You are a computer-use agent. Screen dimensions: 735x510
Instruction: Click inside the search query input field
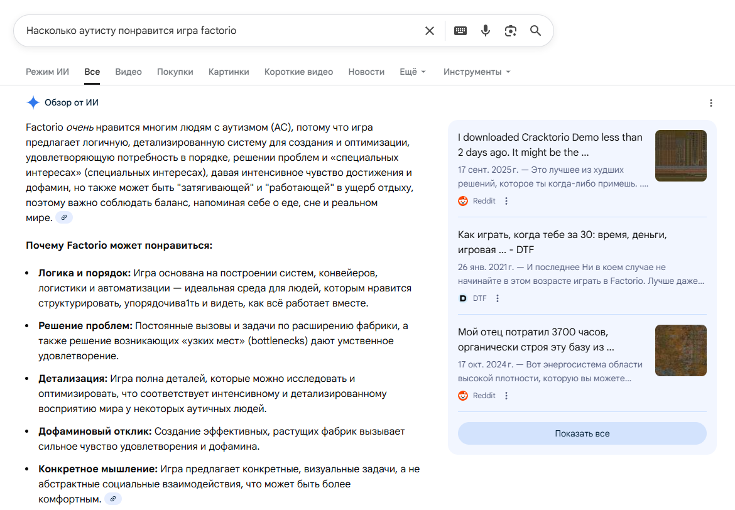tap(220, 31)
